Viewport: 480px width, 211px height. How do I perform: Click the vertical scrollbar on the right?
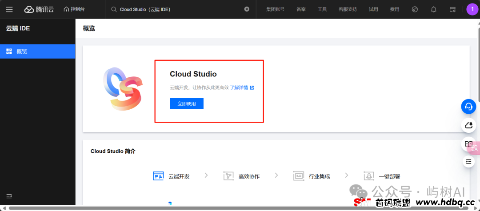click(478, 64)
